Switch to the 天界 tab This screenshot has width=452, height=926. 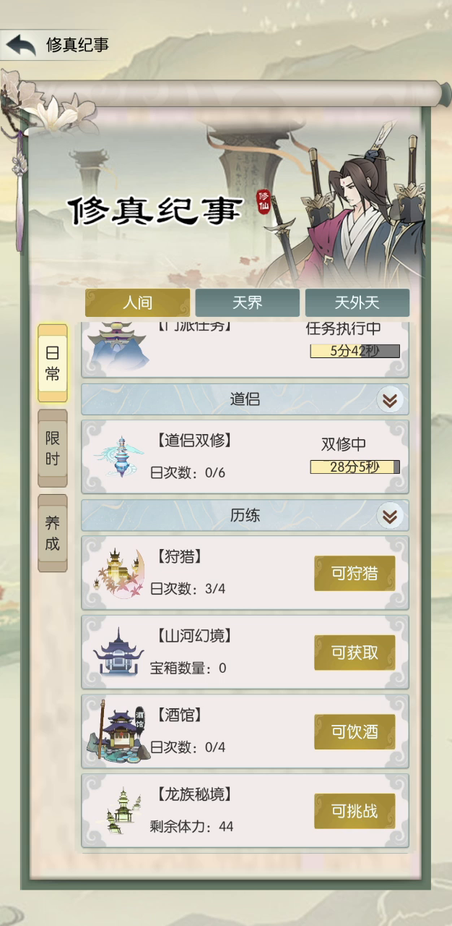247,302
